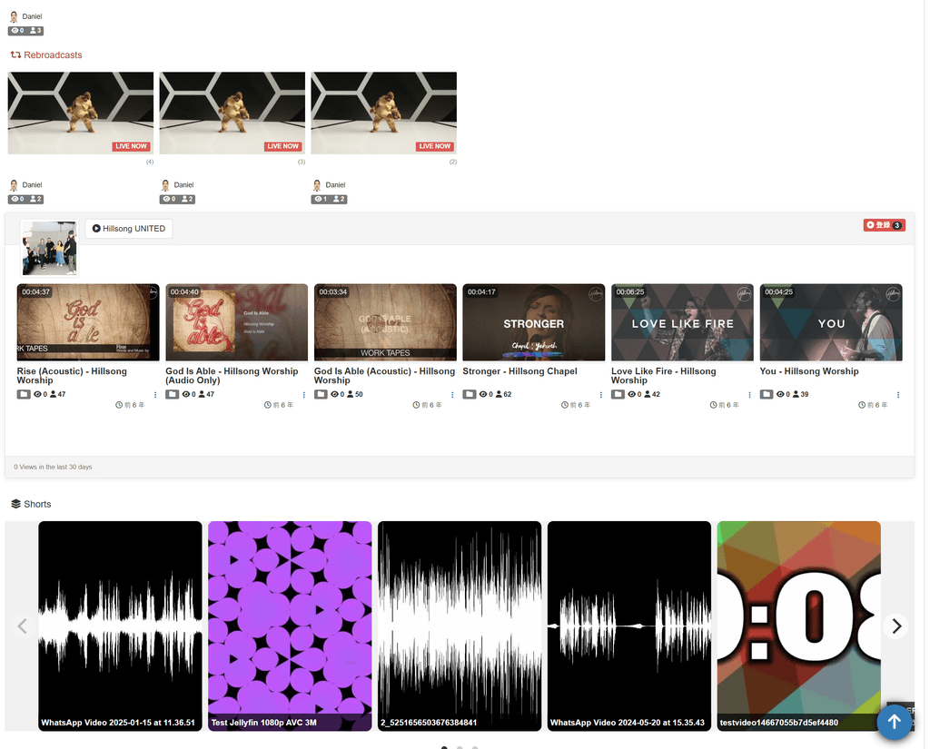Open three-dot menu for You - Hillsong Worship
The height and width of the screenshot is (749, 930).
coord(898,395)
